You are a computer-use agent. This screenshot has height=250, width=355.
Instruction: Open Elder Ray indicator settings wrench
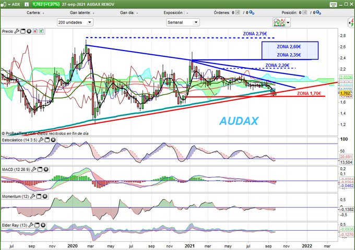point(31,225)
